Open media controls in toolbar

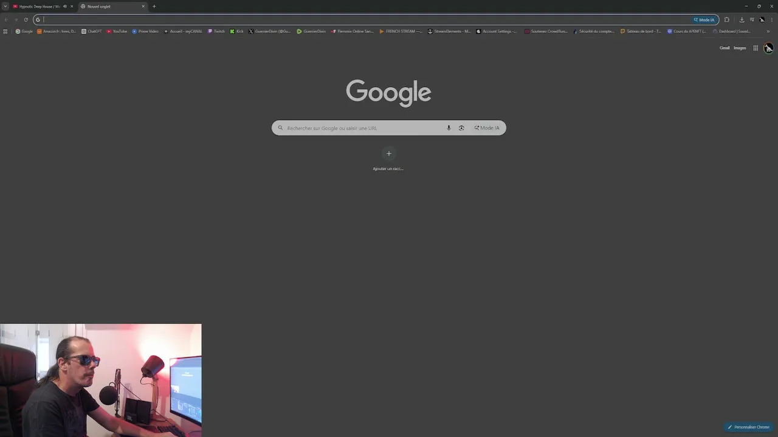click(x=752, y=19)
